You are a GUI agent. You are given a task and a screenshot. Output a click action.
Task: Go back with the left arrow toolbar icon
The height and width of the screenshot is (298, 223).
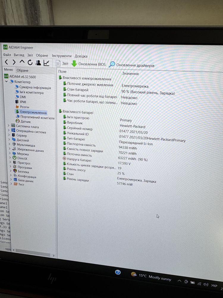pos(6,62)
